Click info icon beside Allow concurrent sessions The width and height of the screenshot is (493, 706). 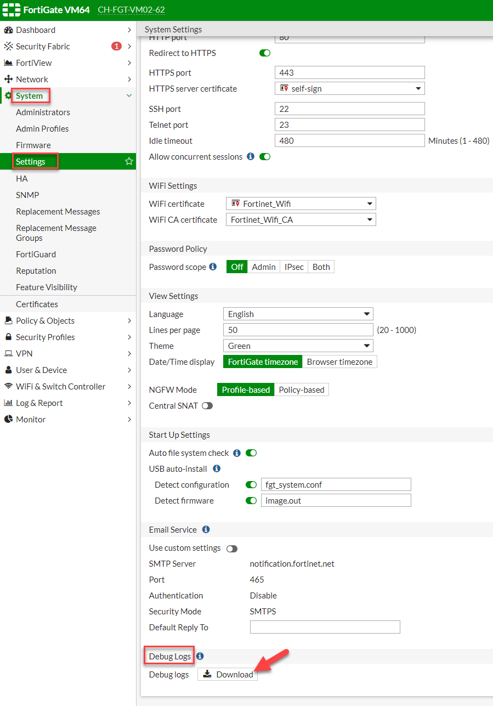(251, 156)
